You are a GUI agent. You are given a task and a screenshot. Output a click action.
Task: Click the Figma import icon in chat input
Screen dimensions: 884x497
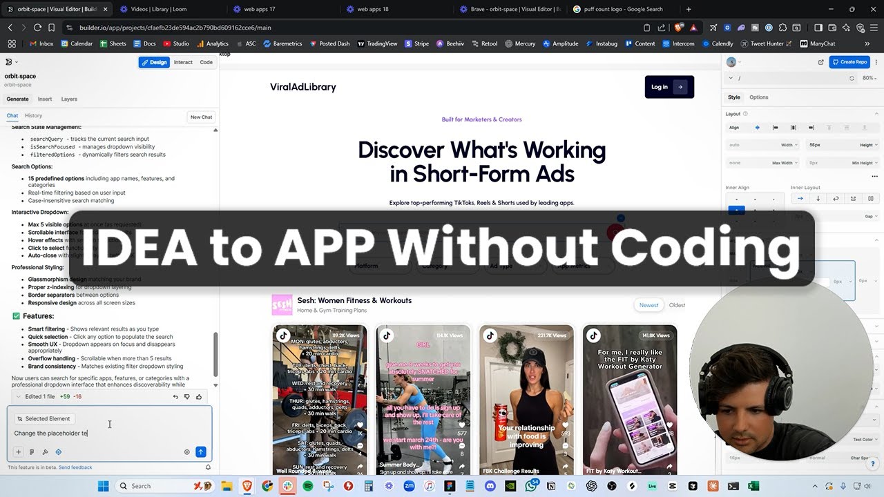(x=32, y=452)
